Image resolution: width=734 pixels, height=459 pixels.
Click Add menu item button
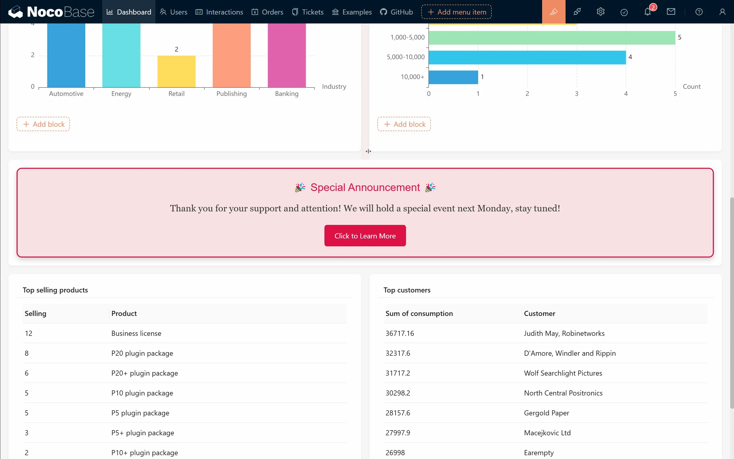coord(456,12)
